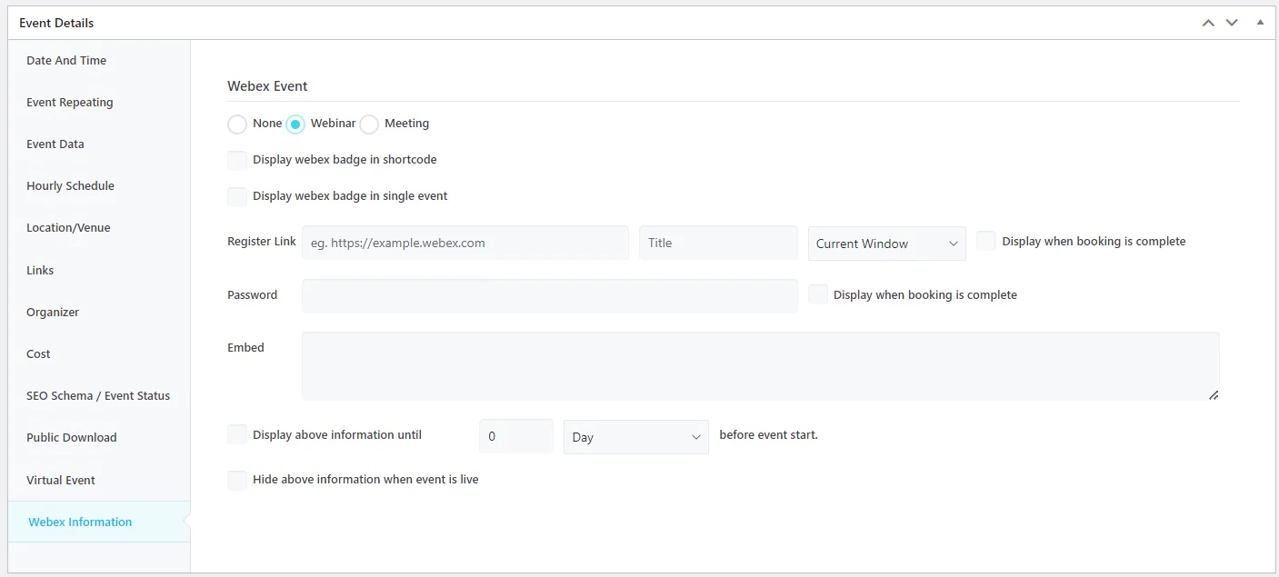Viewport: 1279px width, 577px height.
Task: Focus the Password input field
Action: coord(549,295)
